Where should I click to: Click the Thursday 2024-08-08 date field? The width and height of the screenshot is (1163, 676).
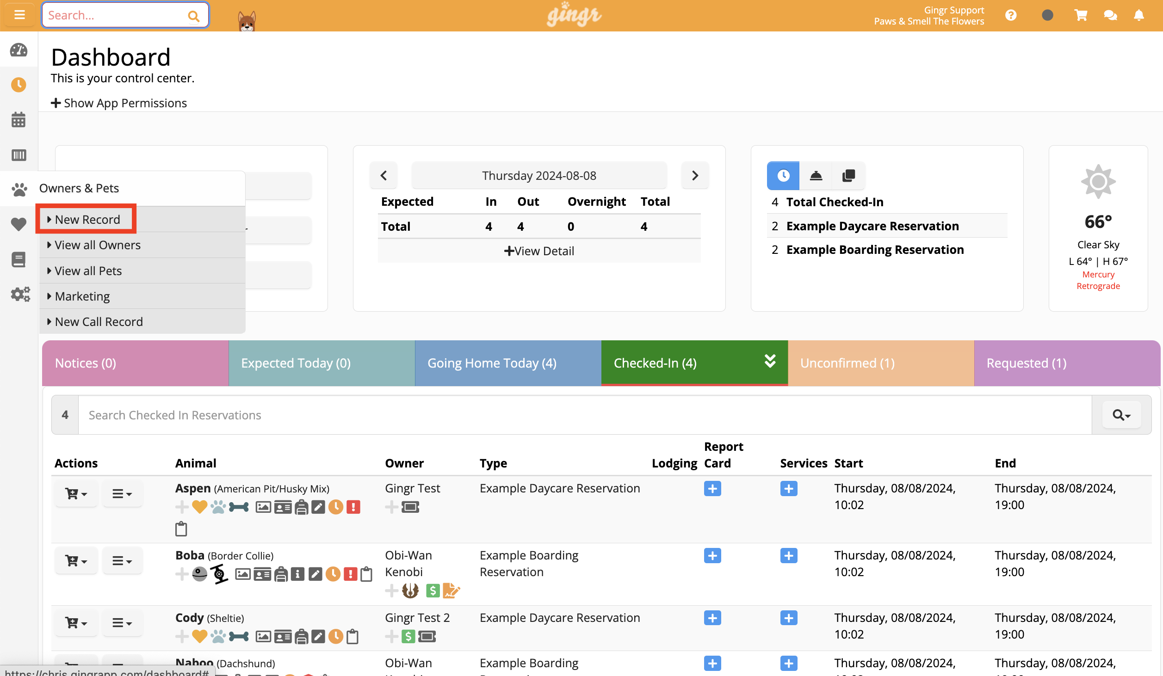point(539,175)
